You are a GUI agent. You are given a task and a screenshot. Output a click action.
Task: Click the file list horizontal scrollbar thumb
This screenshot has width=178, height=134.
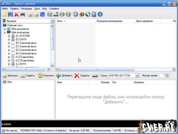pos(97,69)
